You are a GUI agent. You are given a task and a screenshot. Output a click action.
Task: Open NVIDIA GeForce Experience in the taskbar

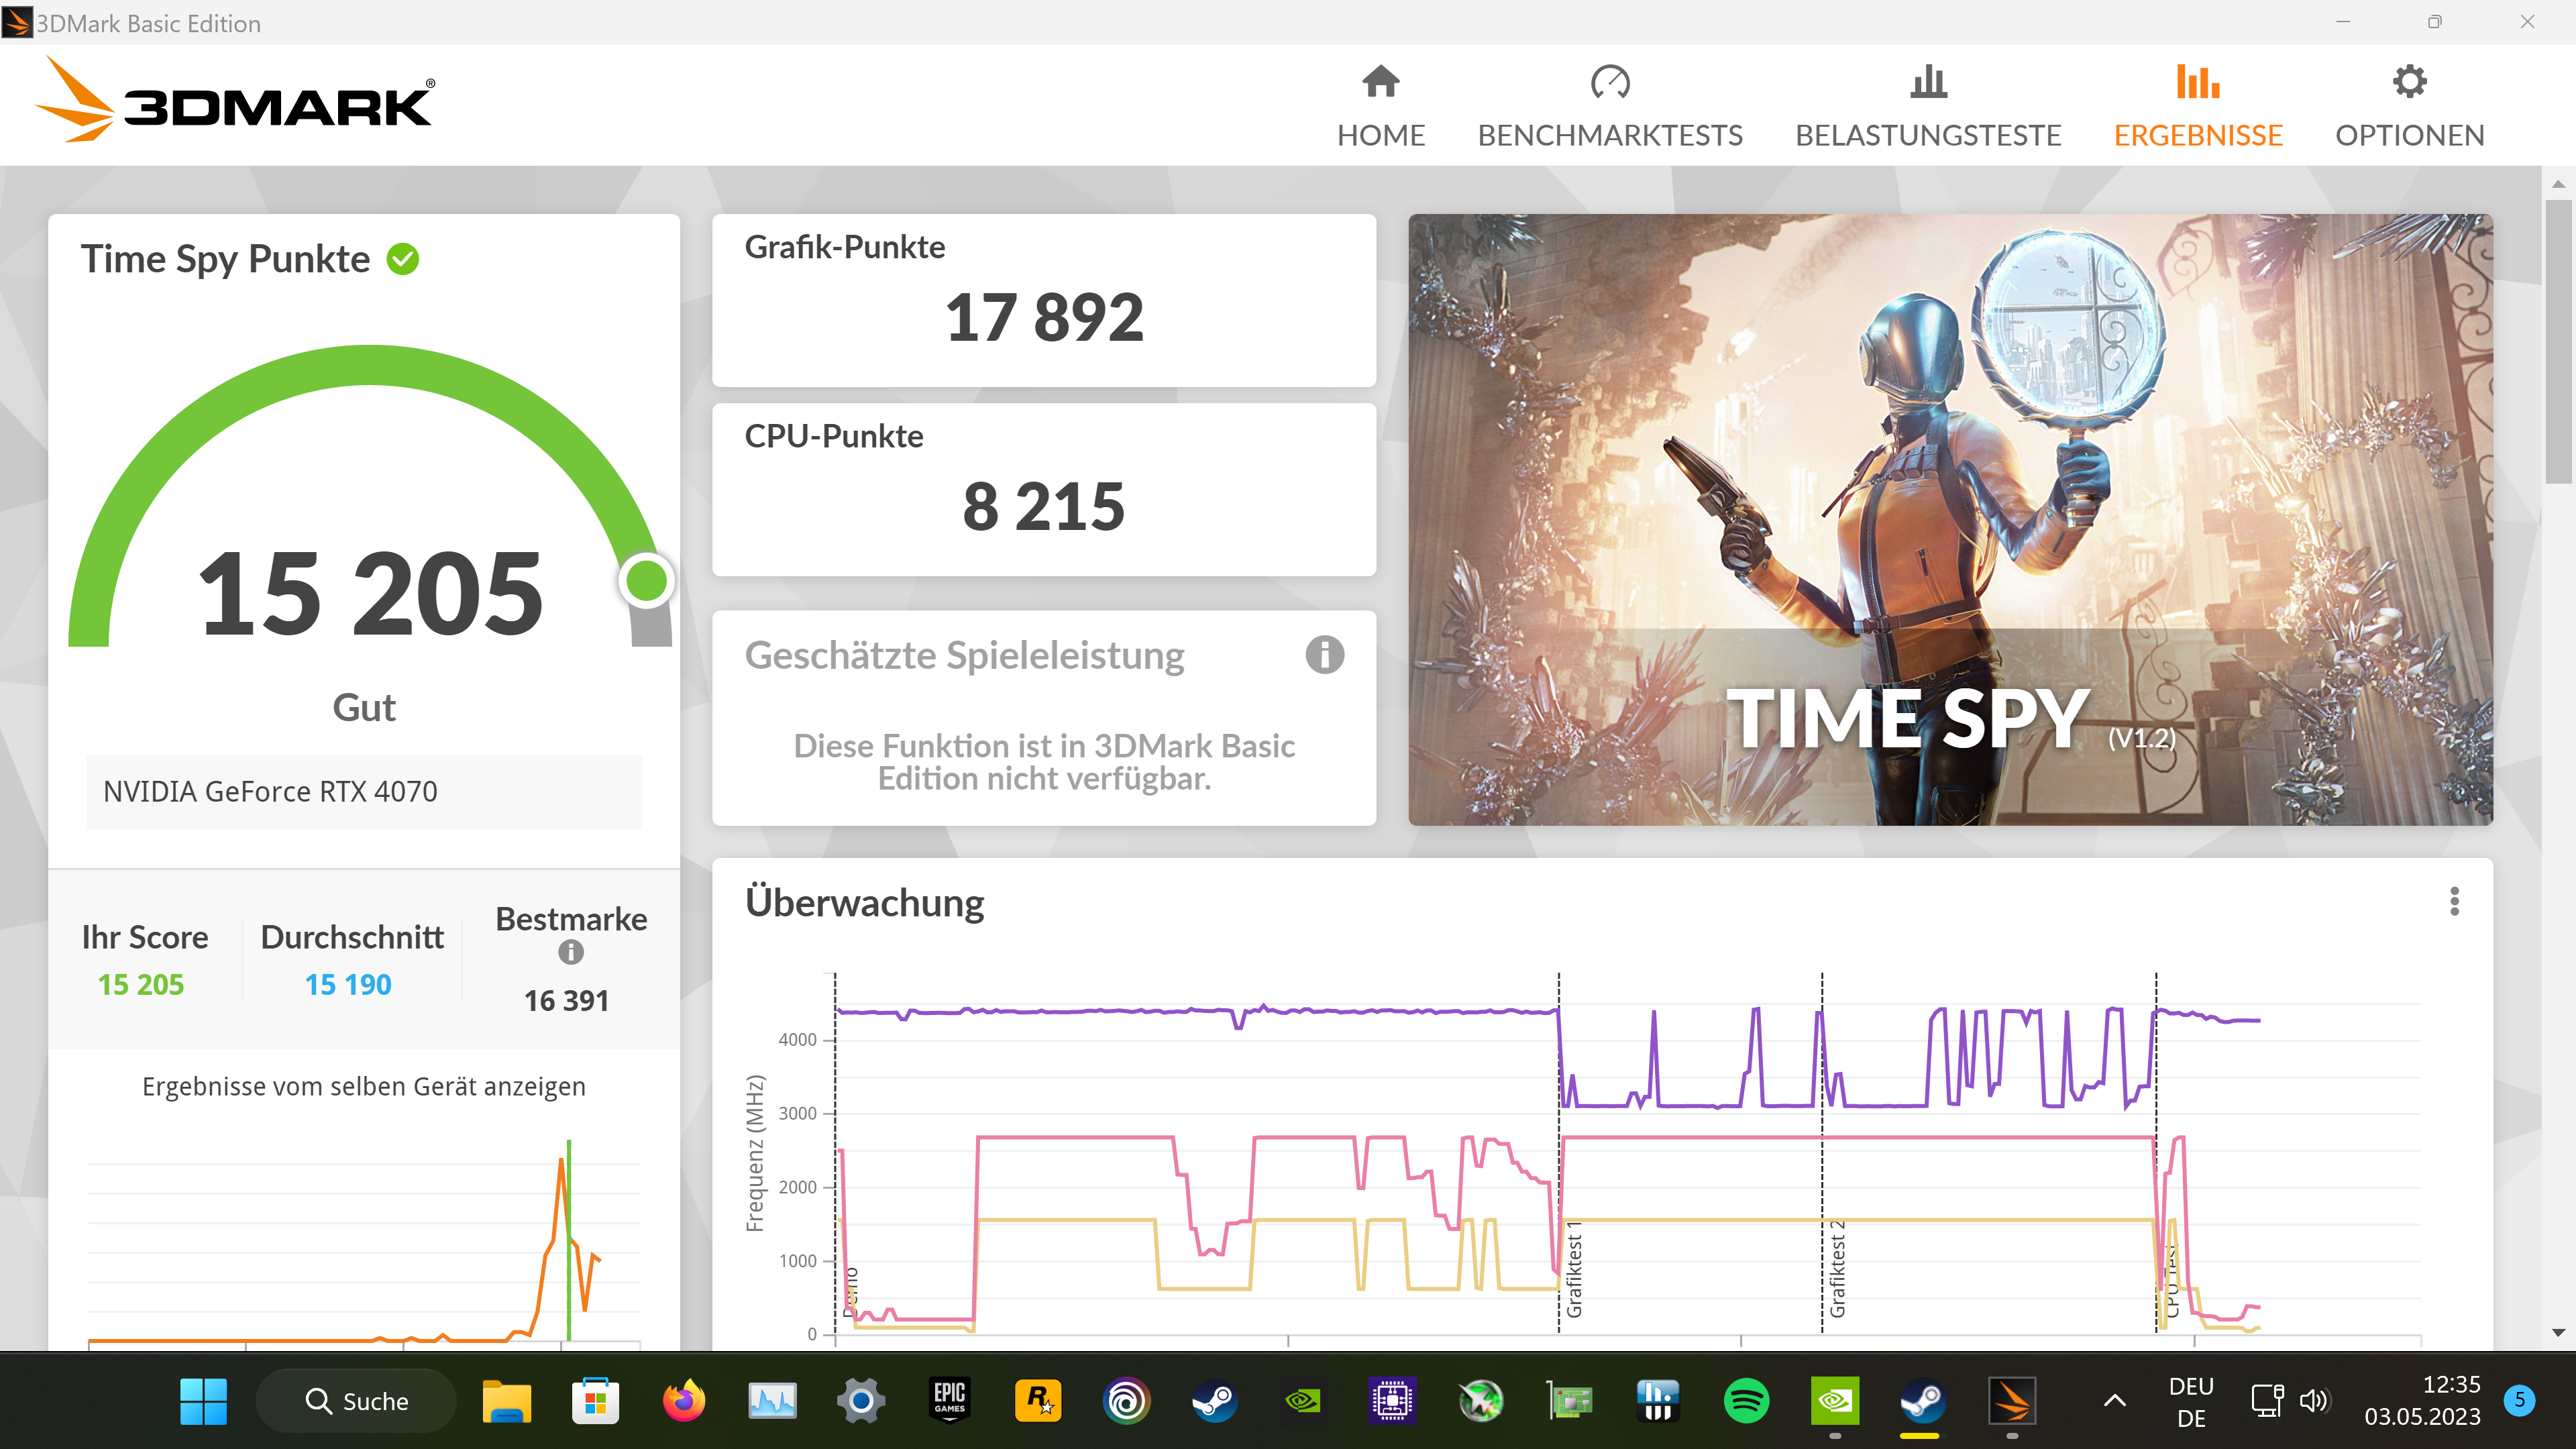point(1834,1400)
